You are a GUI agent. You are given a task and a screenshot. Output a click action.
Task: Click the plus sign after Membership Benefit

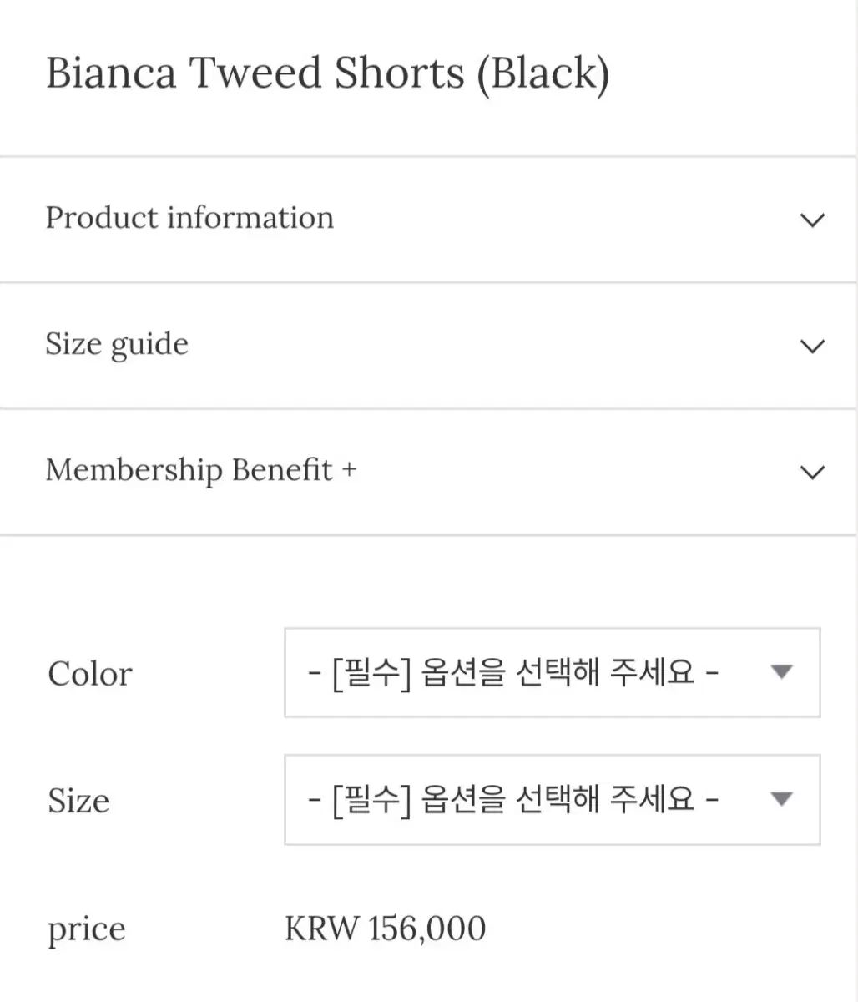349,469
